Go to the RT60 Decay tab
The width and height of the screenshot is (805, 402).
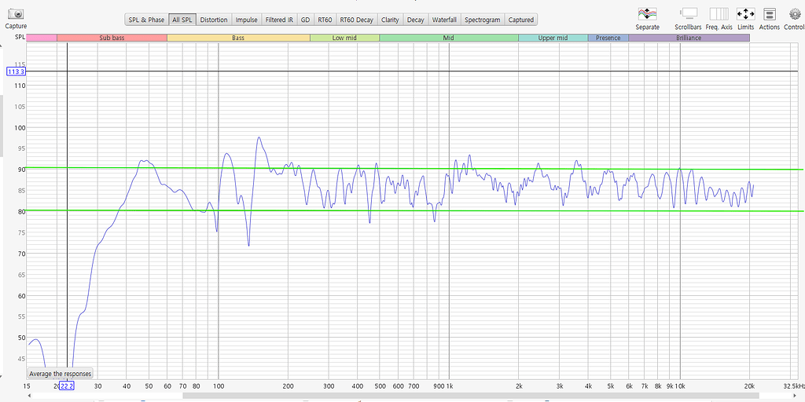point(356,20)
